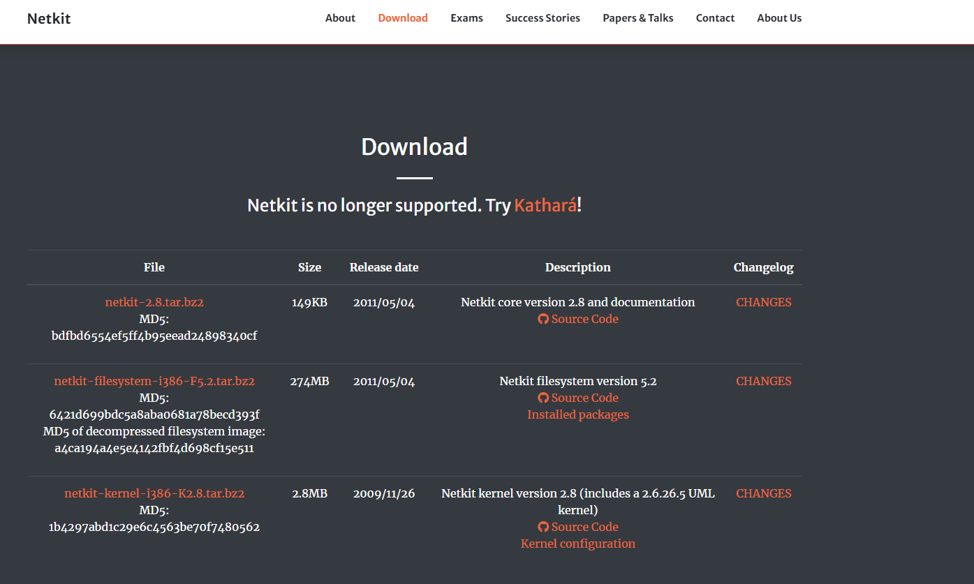Open the Installed packages link
Image resolution: width=974 pixels, height=584 pixels.
[578, 414]
